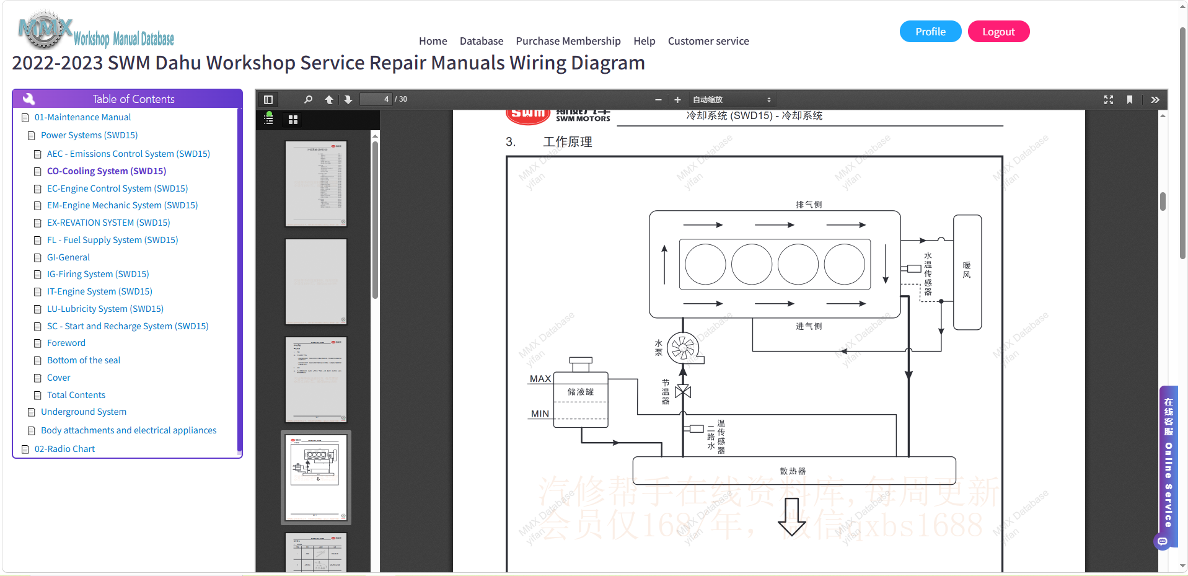Click the Profile button
Image resolution: width=1188 pixels, height=576 pixels.
click(930, 32)
